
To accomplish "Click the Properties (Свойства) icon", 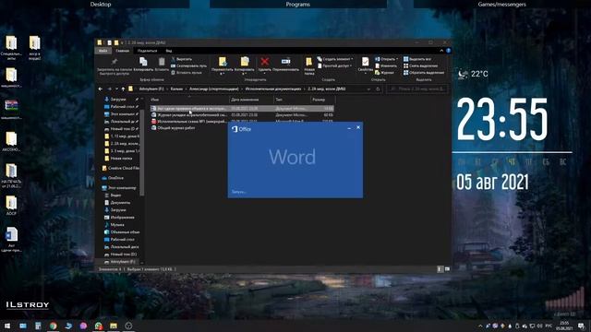I will click(366, 62).
